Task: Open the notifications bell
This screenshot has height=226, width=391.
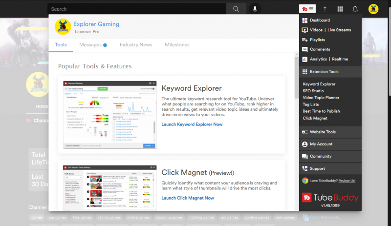Action: click(355, 9)
